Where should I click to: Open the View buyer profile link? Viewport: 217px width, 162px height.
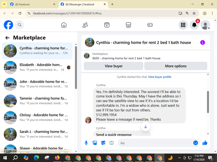(160, 77)
